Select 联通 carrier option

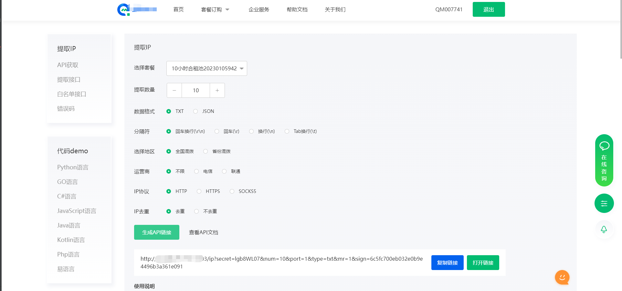tap(231, 171)
